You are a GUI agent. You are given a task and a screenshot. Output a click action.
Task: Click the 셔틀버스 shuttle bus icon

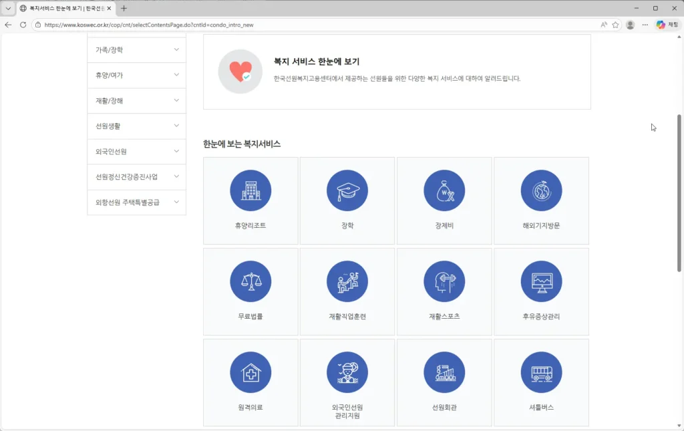(541, 372)
